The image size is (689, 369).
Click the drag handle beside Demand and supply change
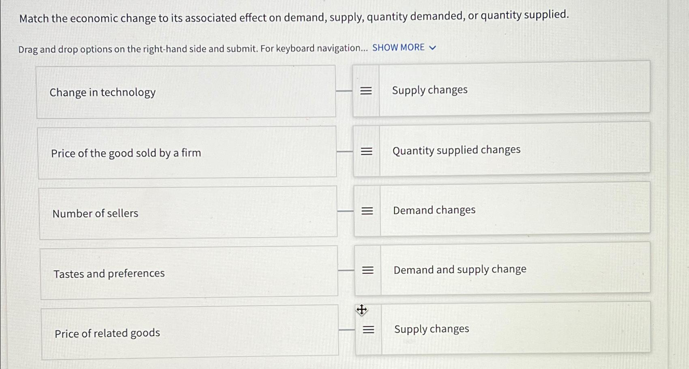(366, 270)
